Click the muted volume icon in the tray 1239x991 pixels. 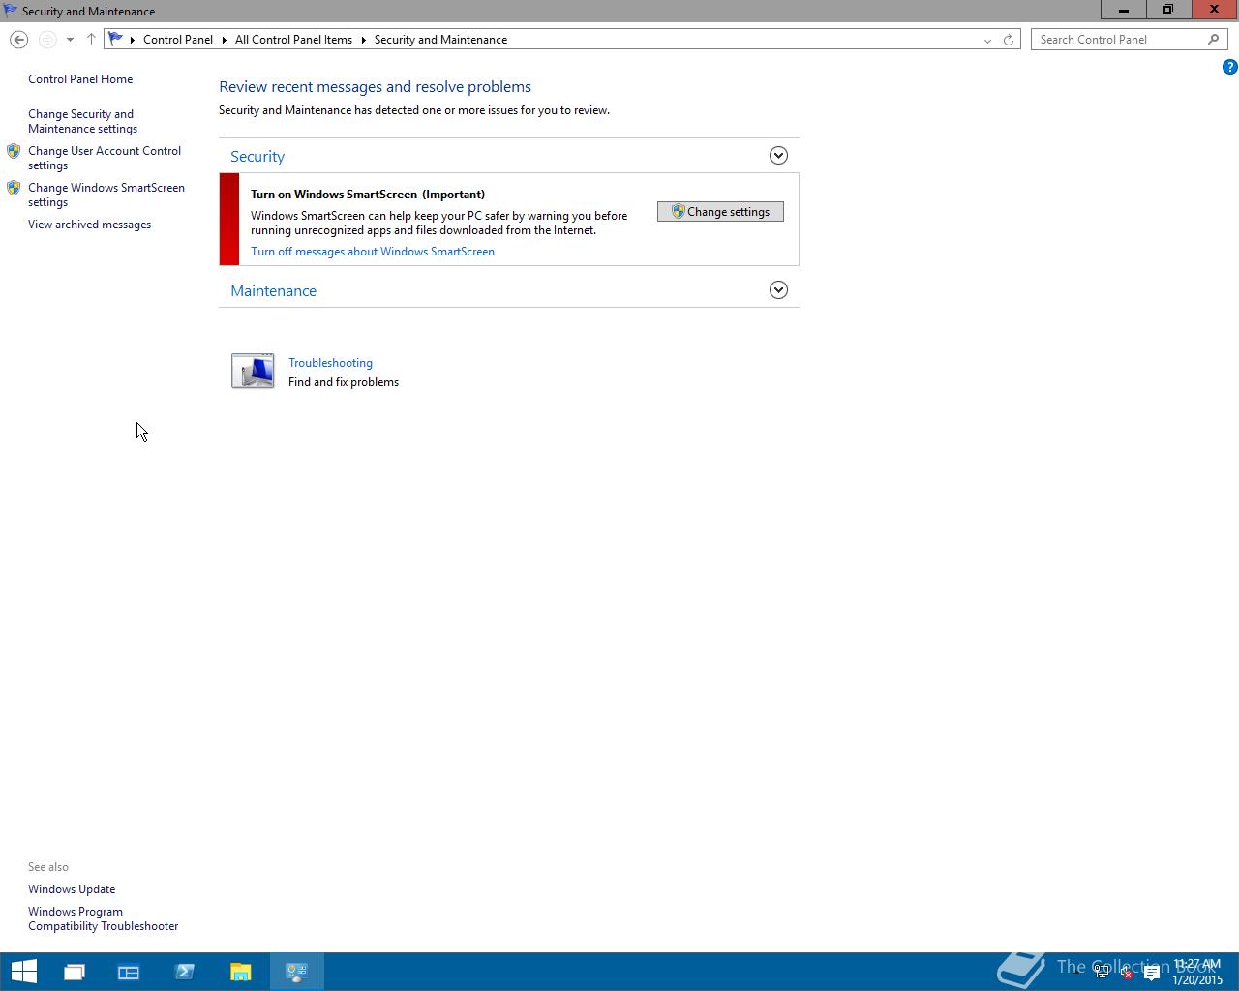coord(1126,973)
